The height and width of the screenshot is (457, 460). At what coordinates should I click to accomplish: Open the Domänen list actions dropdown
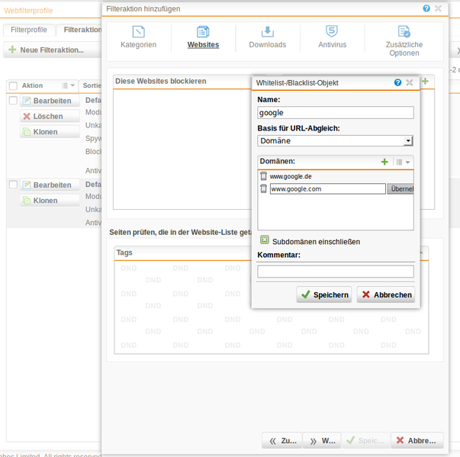(x=404, y=162)
